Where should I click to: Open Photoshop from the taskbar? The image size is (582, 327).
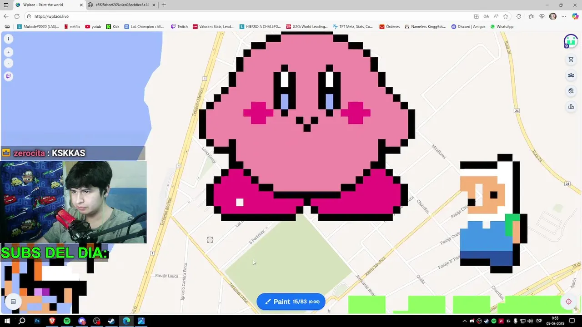click(x=37, y=321)
